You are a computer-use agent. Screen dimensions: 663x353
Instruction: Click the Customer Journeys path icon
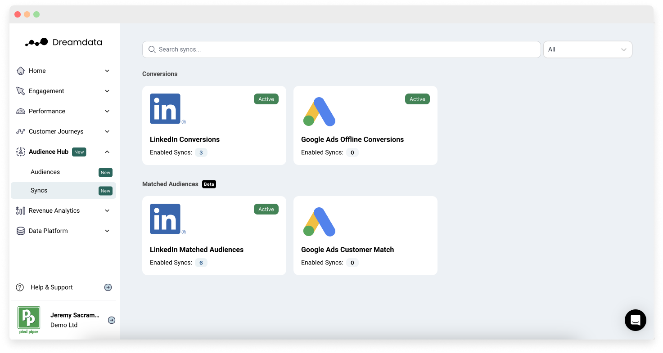point(20,131)
